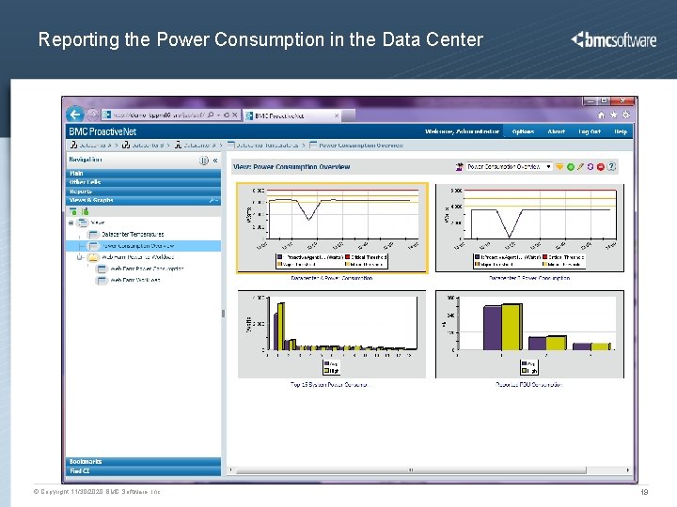Click the green add view icon

click(571, 167)
